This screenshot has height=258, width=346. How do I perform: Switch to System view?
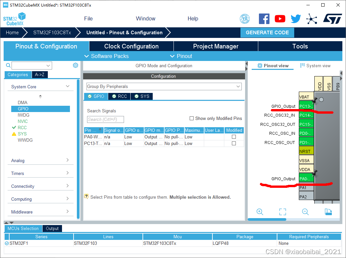pyautogui.click(x=315, y=66)
